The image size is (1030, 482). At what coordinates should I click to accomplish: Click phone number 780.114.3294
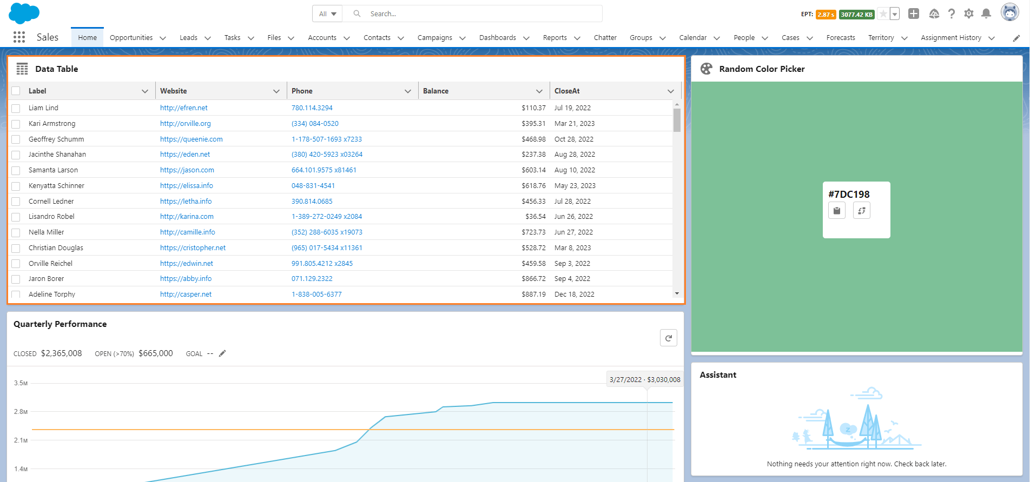tap(312, 108)
